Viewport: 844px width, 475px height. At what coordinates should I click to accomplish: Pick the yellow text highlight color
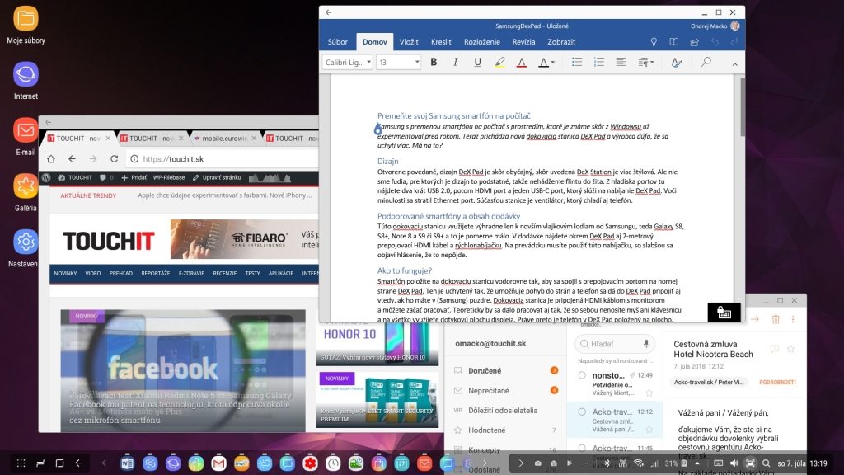pos(499,62)
